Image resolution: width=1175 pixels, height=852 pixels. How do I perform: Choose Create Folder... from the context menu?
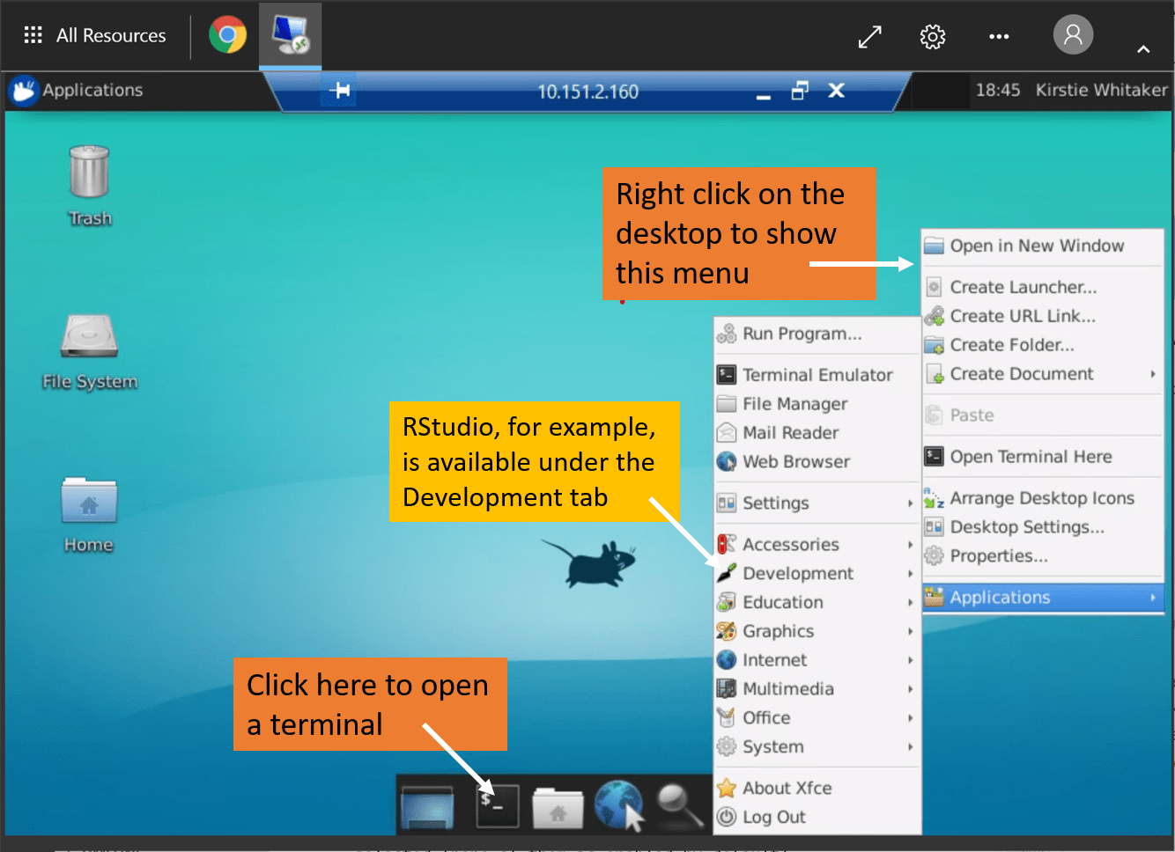tap(1043, 345)
